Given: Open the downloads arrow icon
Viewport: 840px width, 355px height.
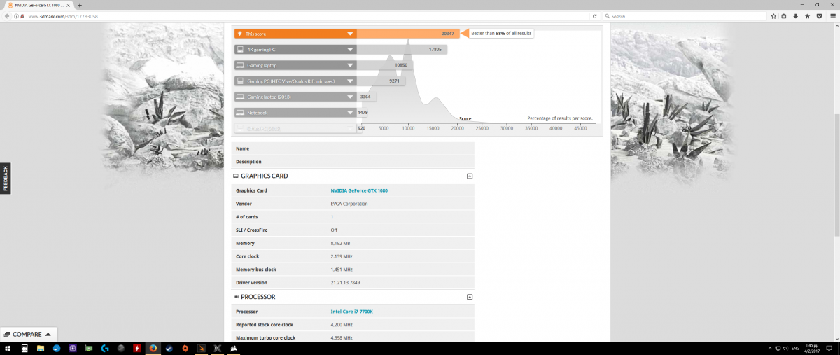Looking at the screenshot, I should pyautogui.click(x=795, y=16).
